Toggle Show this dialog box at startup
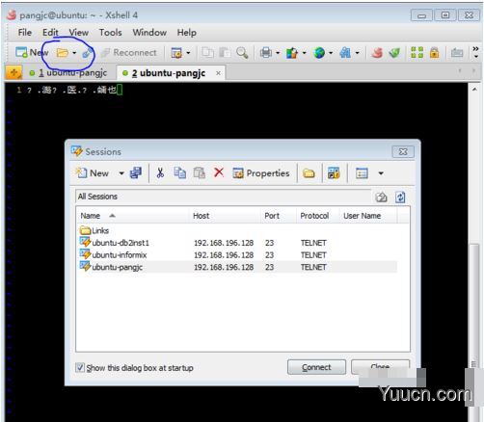The width and height of the screenshot is (484, 422). [x=80, y=367]
